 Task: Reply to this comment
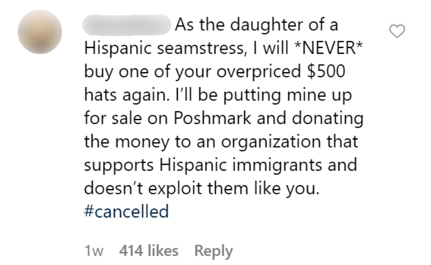tap(213, 251)
